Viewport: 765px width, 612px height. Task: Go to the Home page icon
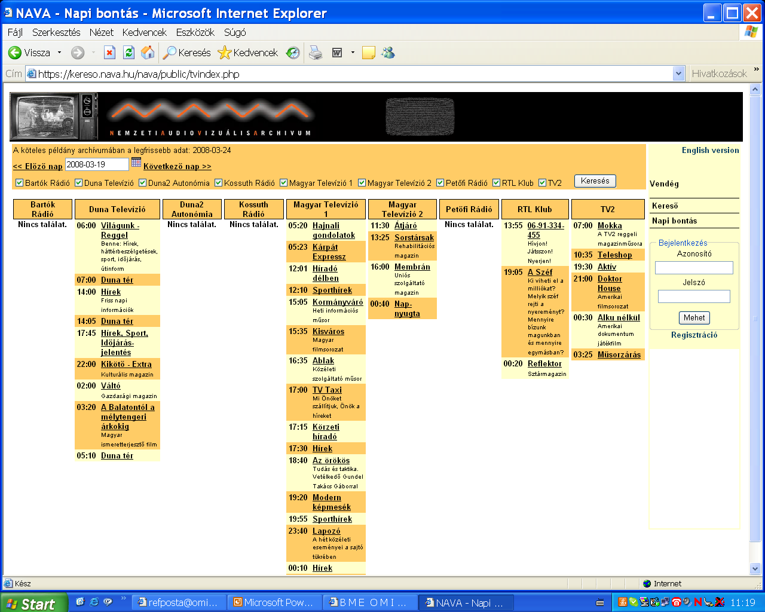point(148,53)
